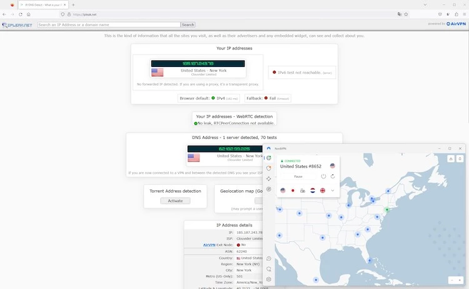Open NordVPN globe map sidebar icon
This screenshot has width=469, height=289.
click(x=269, y=158)
